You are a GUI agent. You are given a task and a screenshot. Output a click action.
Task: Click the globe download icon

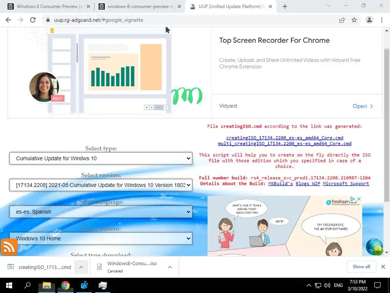[374, 247]
